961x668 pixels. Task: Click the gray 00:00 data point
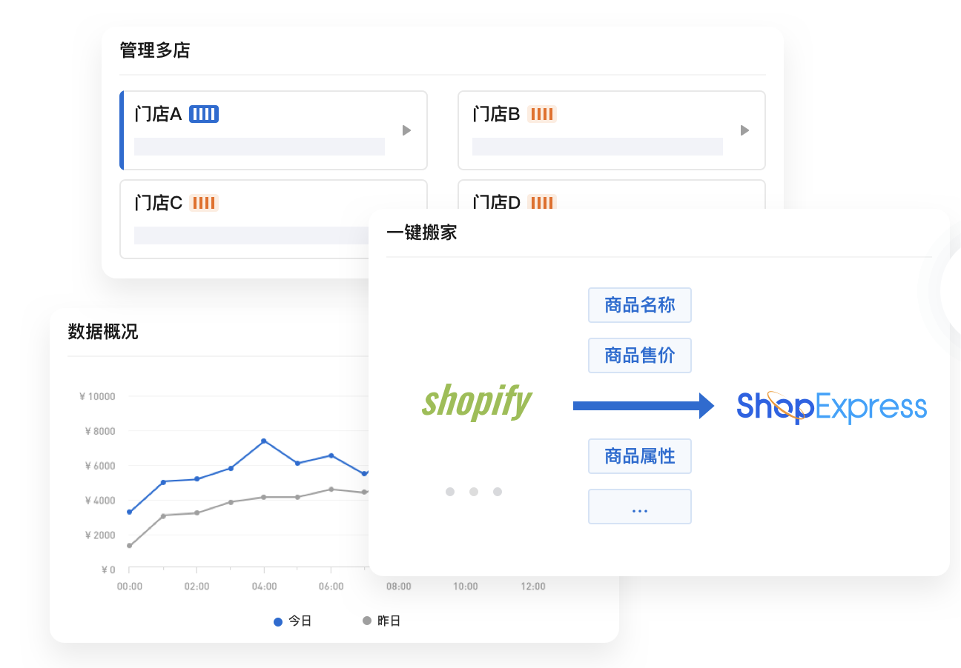(x=130, y=546)
